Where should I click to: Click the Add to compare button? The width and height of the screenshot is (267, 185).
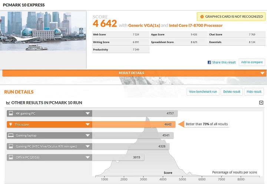pos(252,62)
